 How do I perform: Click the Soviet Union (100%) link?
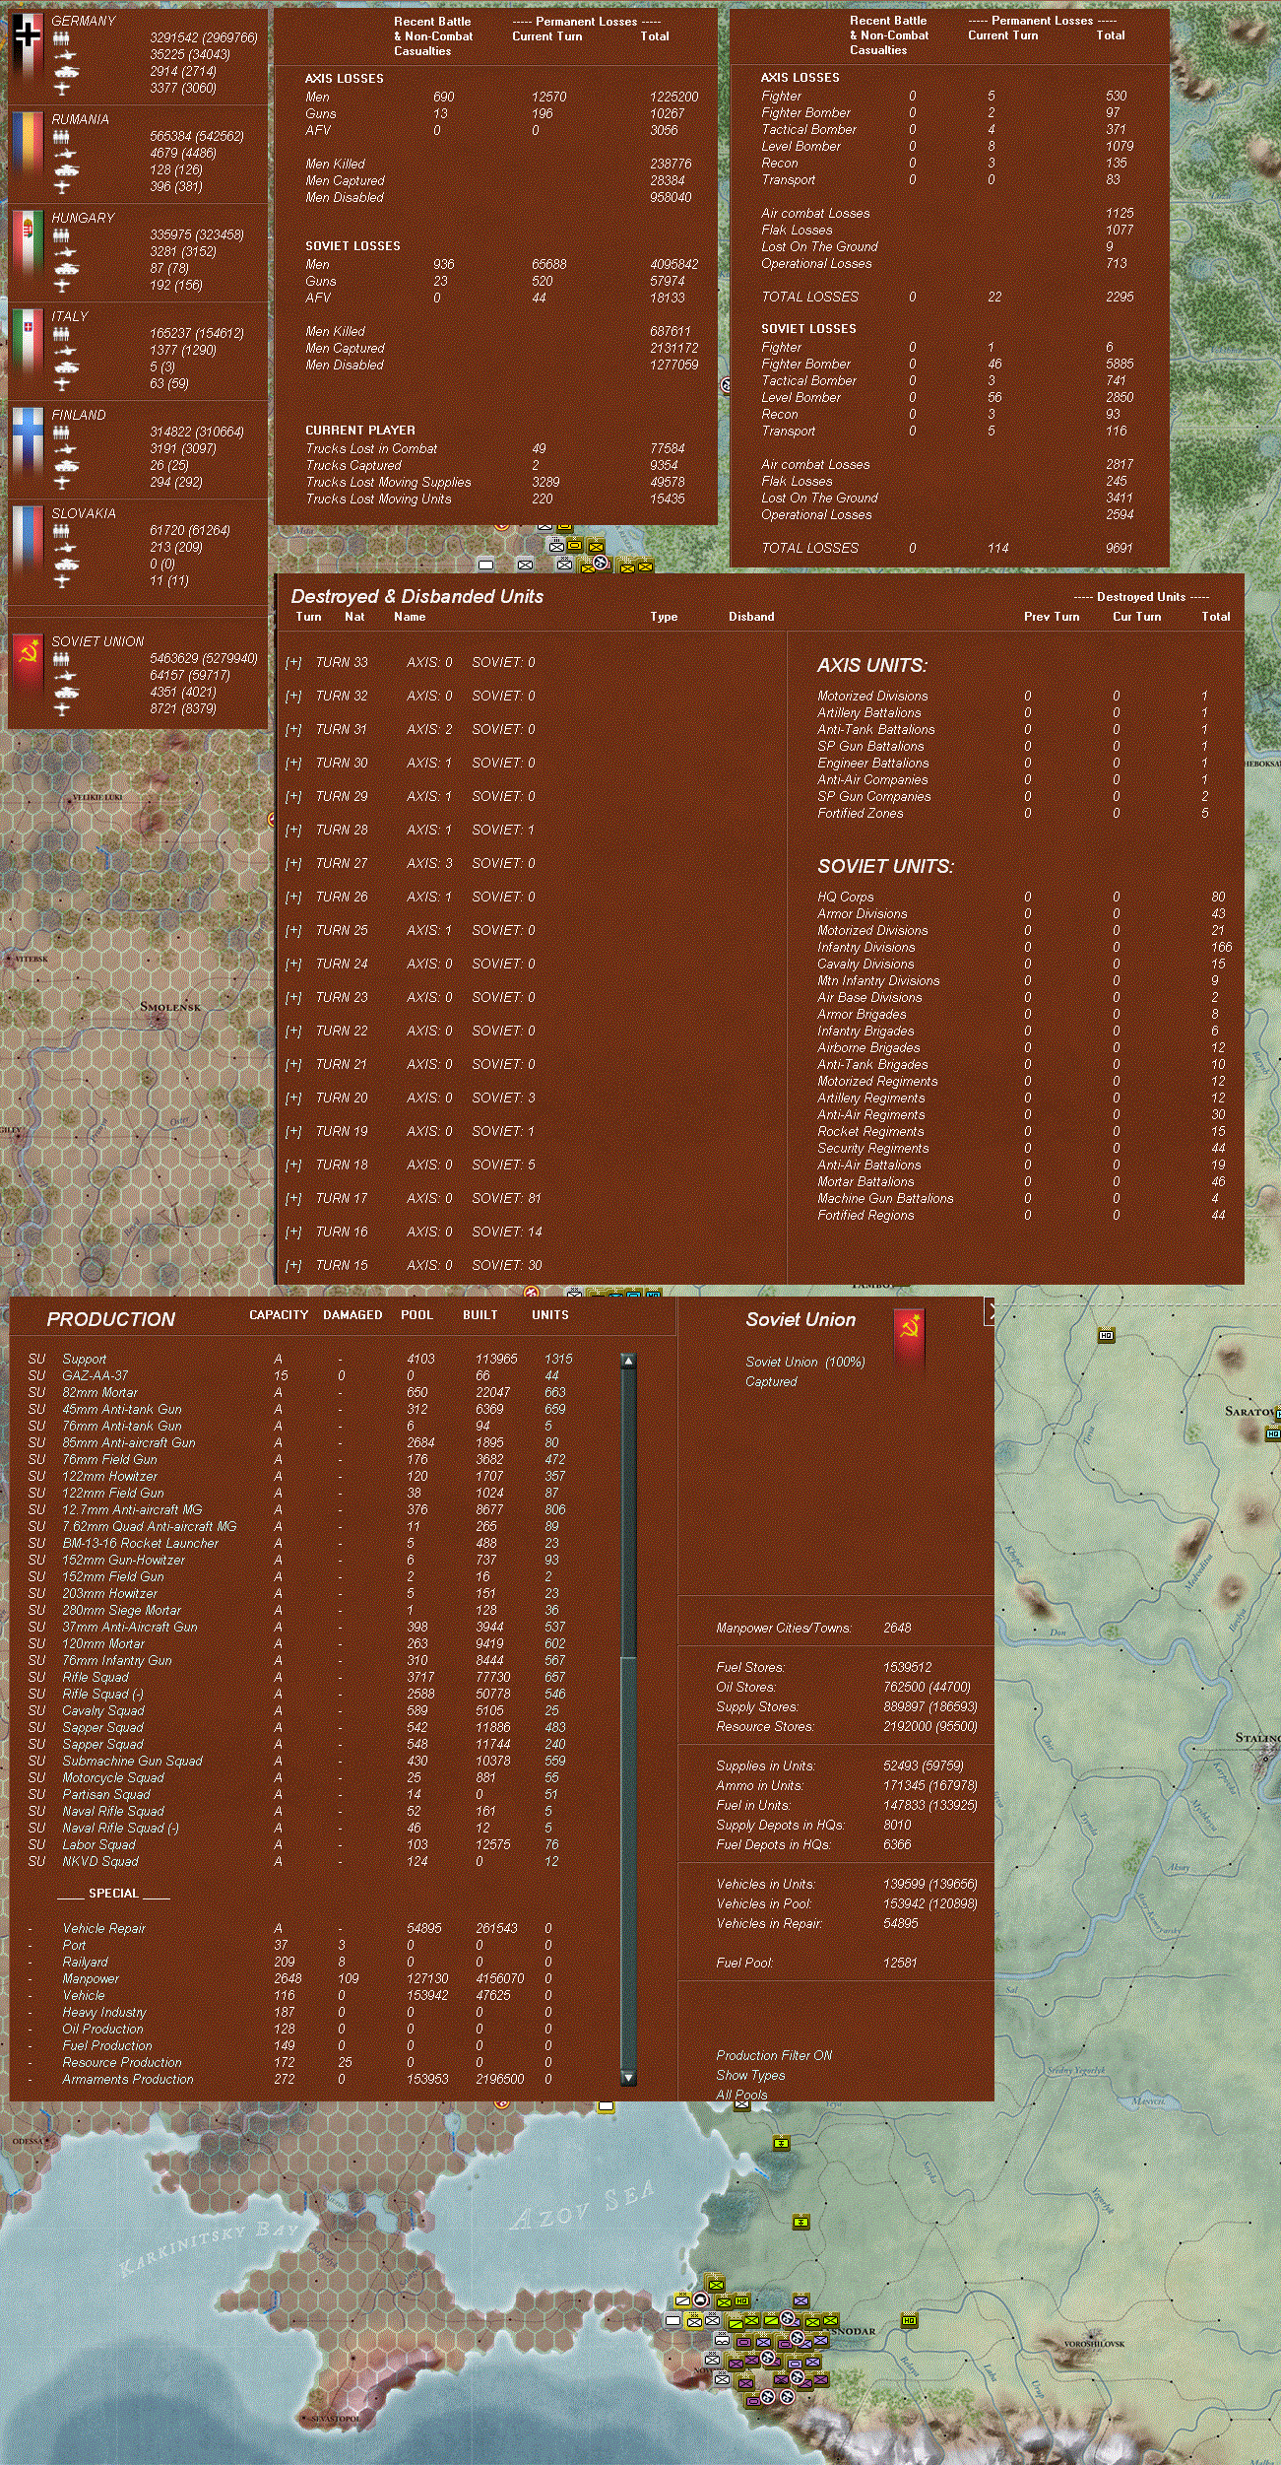(x=805, y=1362)
